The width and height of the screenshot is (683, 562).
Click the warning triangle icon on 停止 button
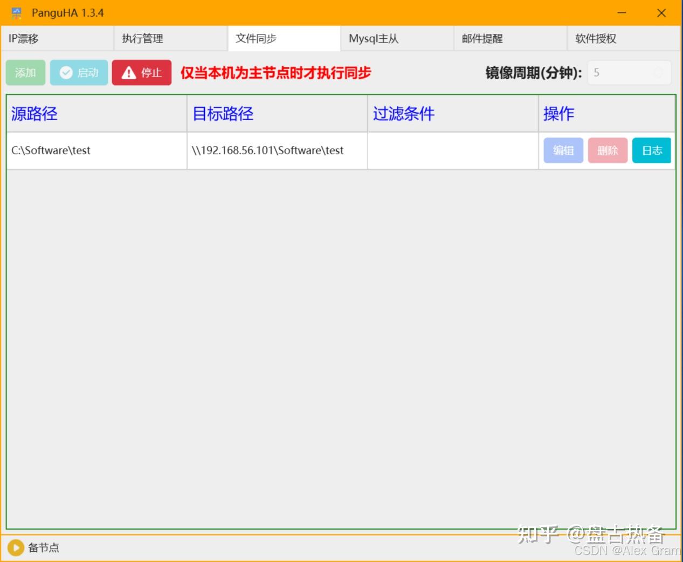[x=128, y=73]
